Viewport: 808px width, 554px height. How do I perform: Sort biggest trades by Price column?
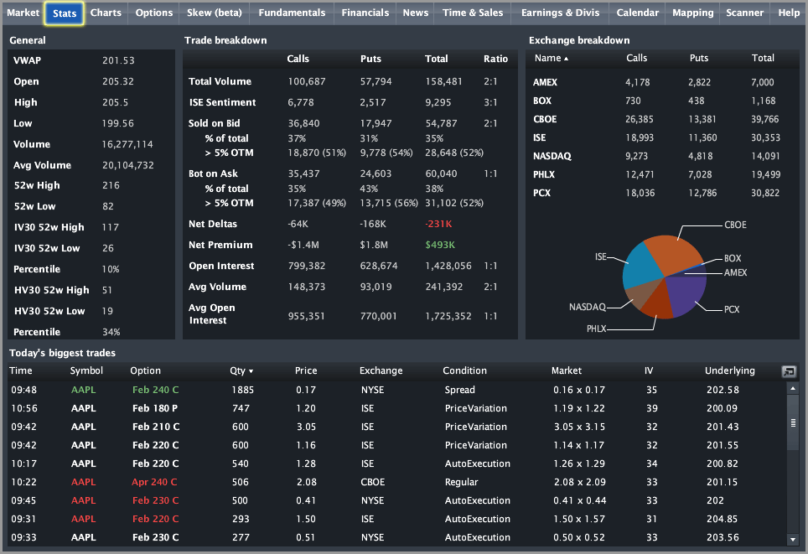click(306, 370)
